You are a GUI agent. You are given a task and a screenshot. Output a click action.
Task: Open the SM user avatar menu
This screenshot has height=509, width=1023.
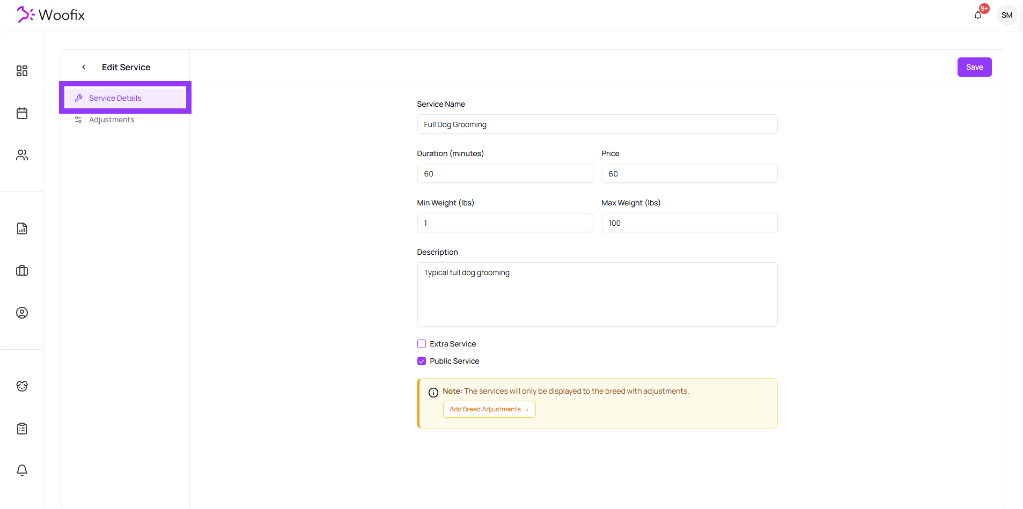[1006, 15]
